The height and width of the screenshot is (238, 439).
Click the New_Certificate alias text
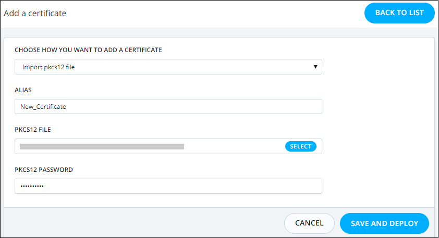click(x=43, y=107)
